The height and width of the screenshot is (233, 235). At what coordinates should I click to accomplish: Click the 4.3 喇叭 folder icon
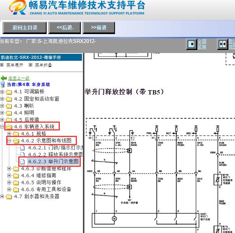(x=9, y=106)
